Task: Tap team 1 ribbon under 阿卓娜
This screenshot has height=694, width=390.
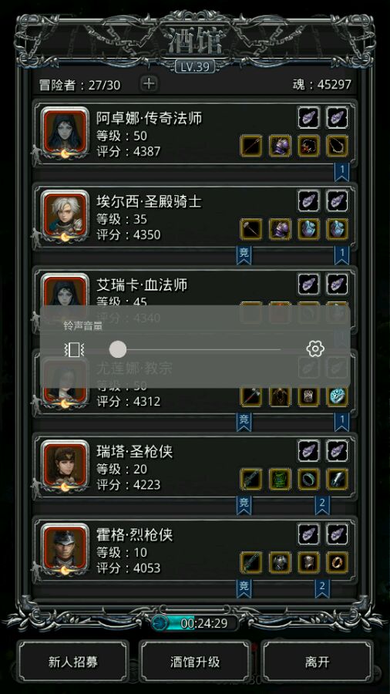Action: 341,171
